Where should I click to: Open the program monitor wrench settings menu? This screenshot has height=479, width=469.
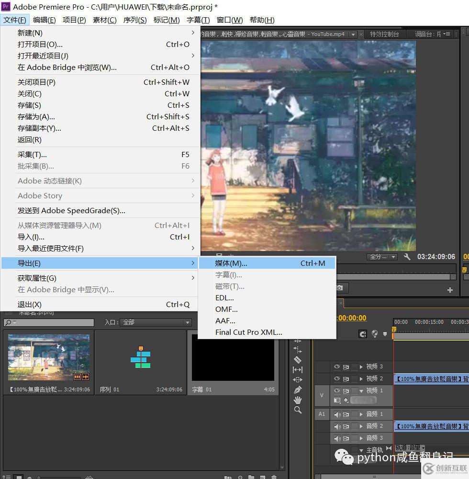pos(407,257)
